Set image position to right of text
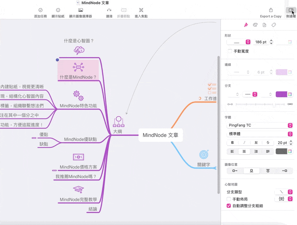This screenshot has height=225, width=297. [284, 171]
